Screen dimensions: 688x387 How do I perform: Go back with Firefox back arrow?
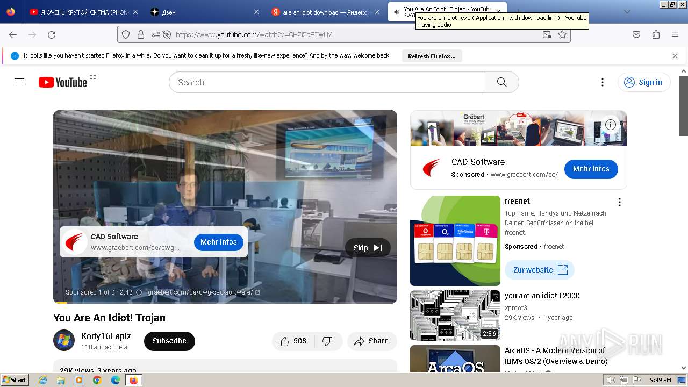click(x=13, y=34)
